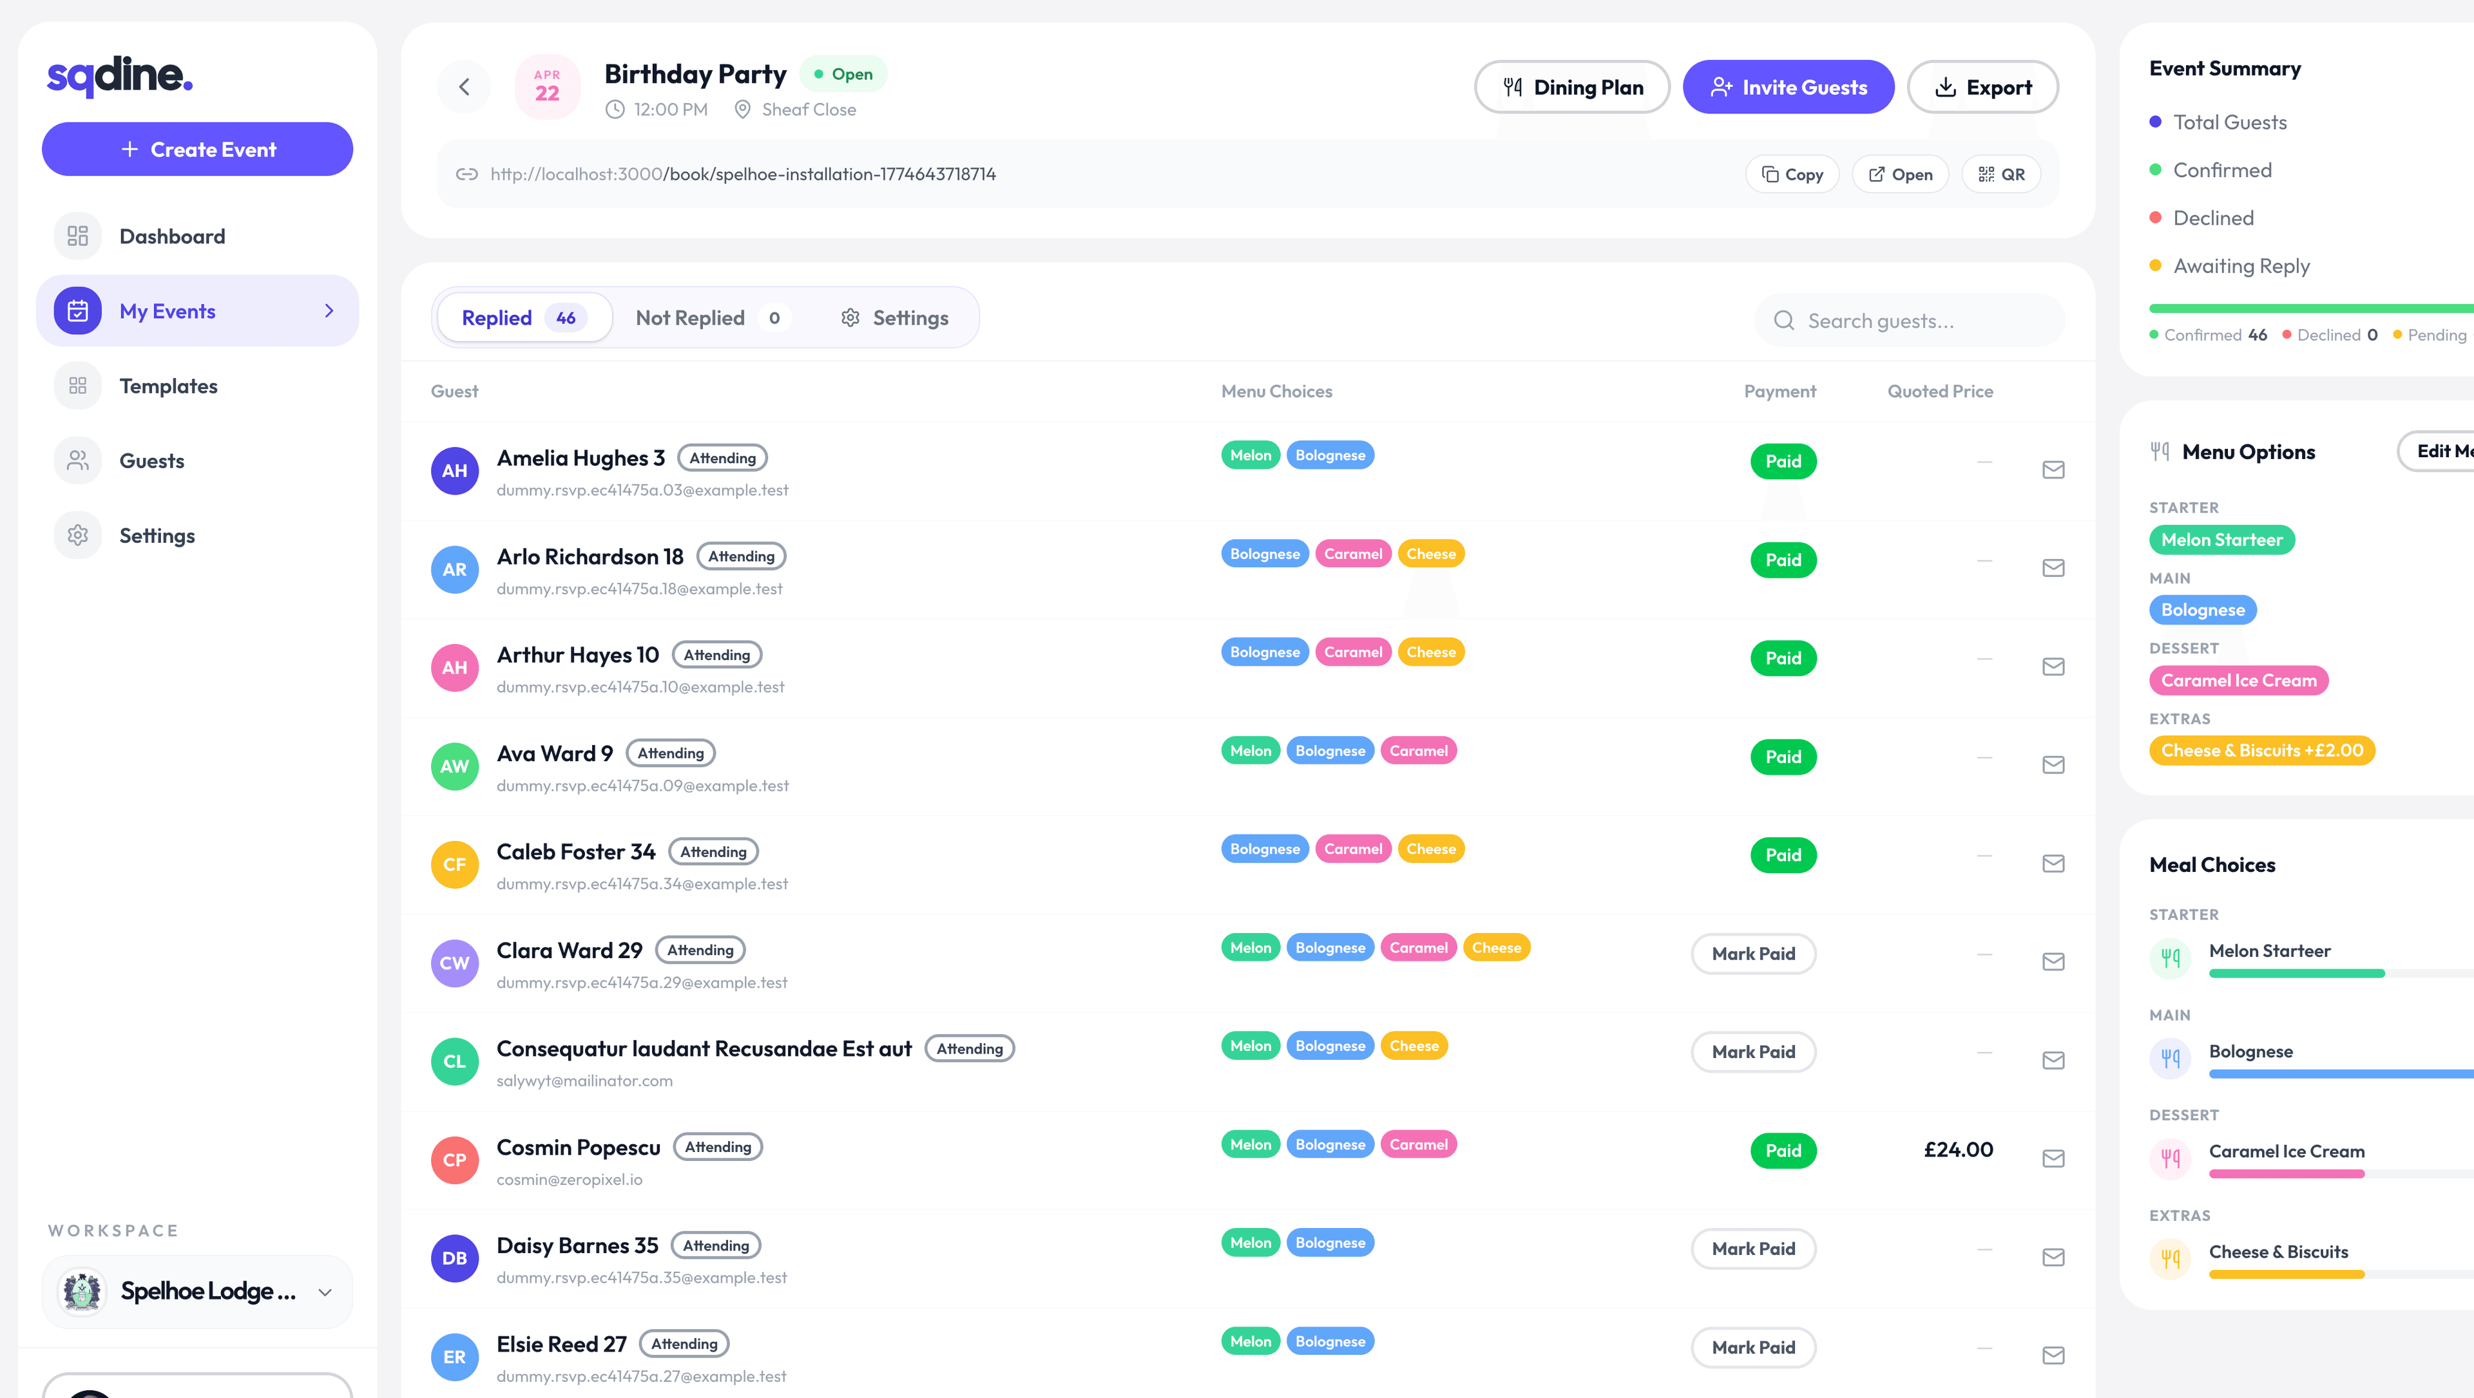Image resolution: width=2474 pixels, height=1398 pixels.
Task: Click the envelope icon for Cosmin Popescu
Action: pos(2053,1159)
